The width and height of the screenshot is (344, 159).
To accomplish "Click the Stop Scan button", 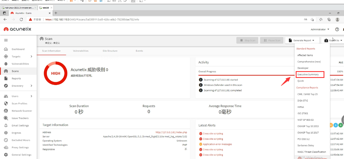I will click(x=247, y=41).
